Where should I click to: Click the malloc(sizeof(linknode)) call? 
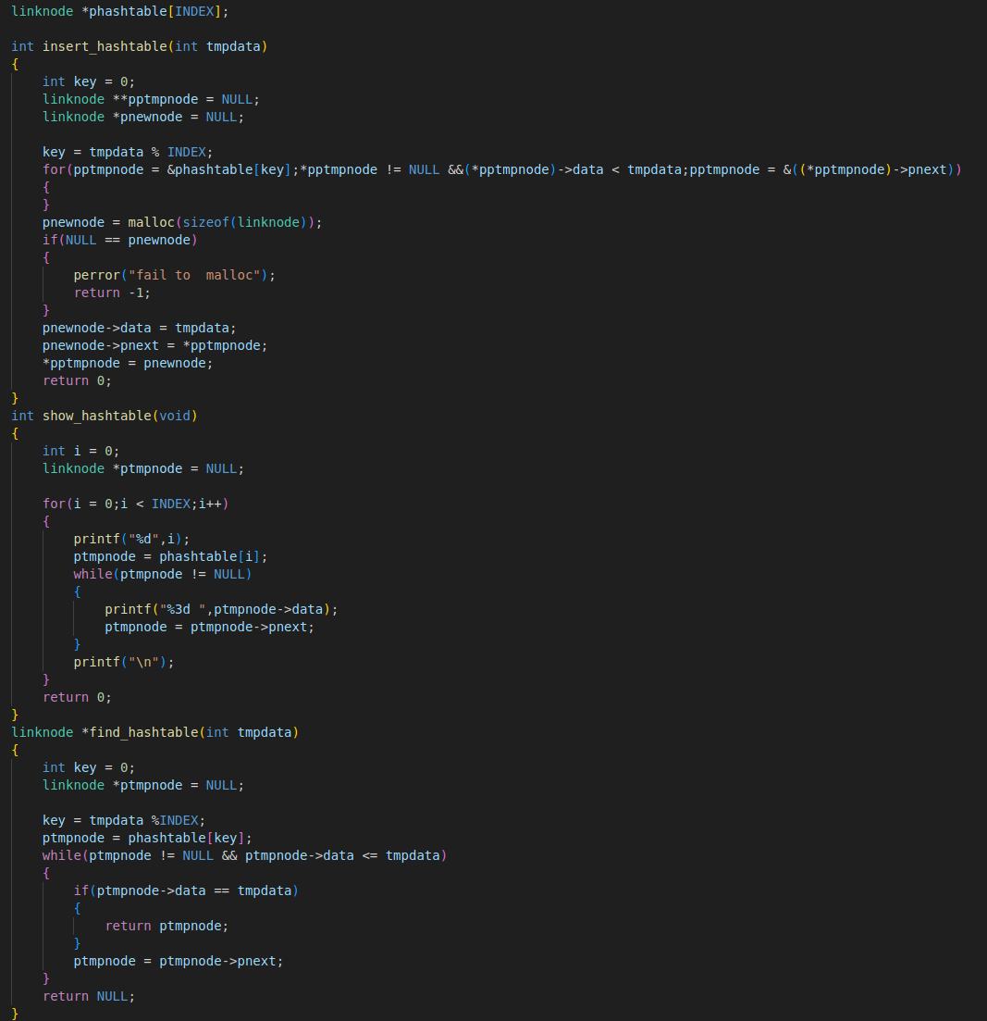221,222
